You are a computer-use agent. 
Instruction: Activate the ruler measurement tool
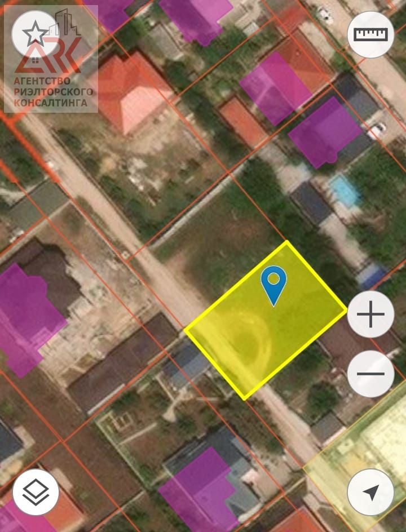[370, 34]
